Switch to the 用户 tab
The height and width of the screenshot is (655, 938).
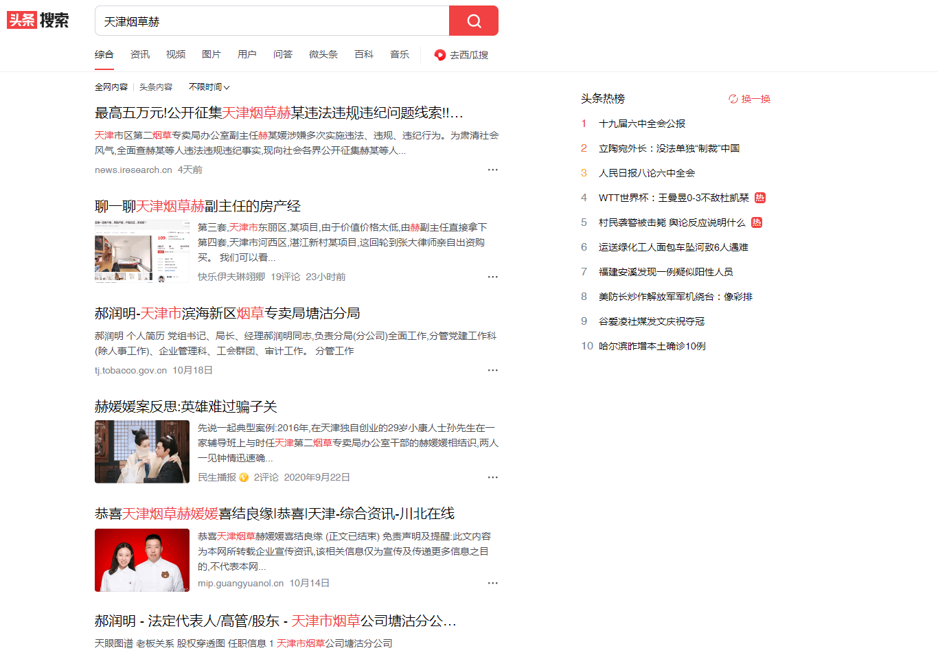(x=247, y=55)
